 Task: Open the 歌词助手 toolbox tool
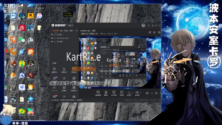tap(74, 89)
